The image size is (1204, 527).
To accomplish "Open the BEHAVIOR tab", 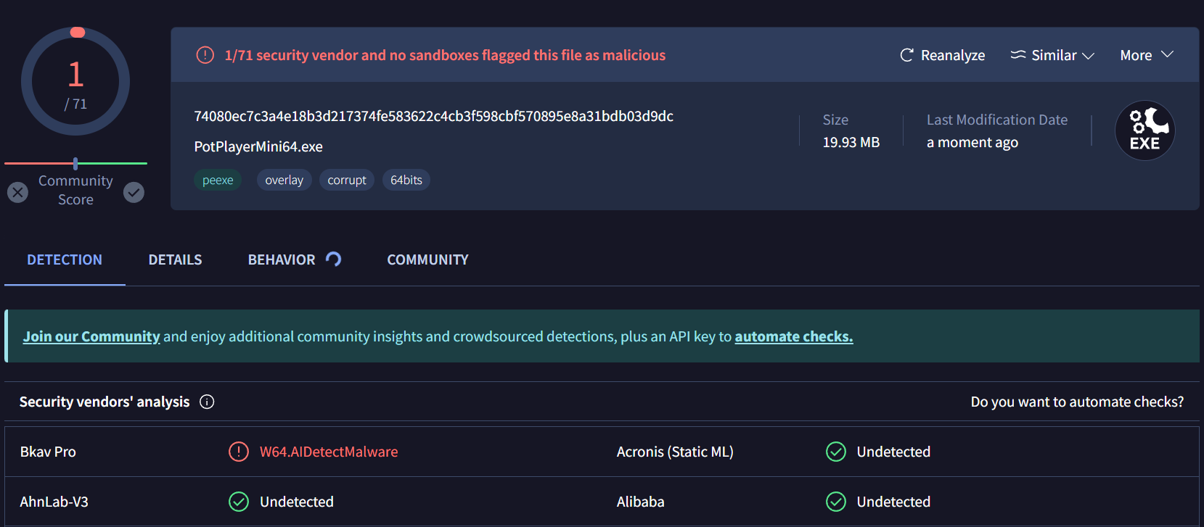I will click(x=282, y=260).
